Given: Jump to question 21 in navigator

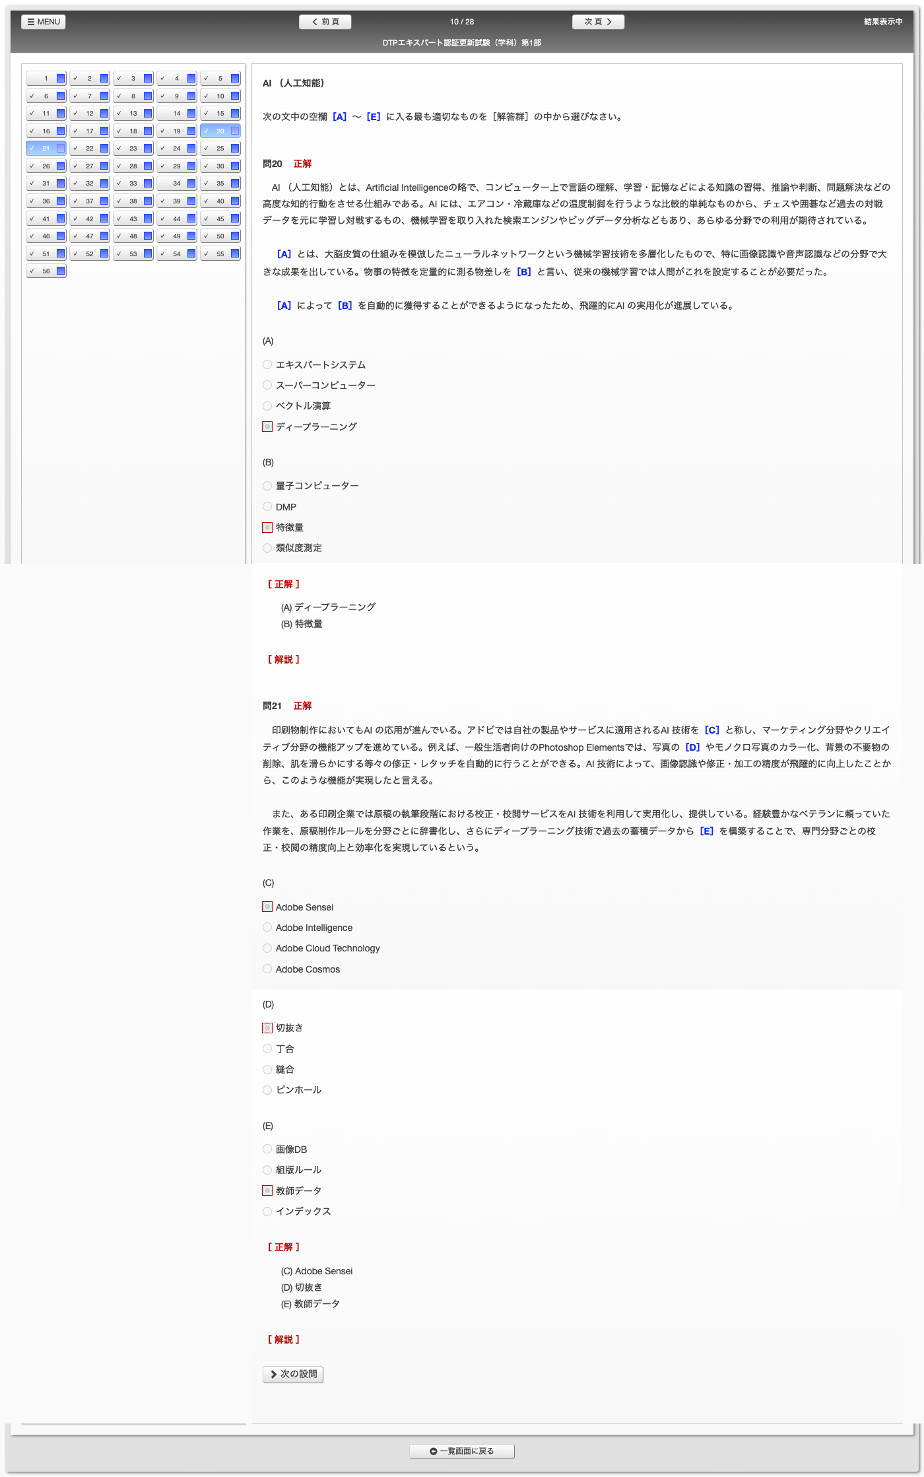Looking at the screenshot, I should (x=46, y=149).
